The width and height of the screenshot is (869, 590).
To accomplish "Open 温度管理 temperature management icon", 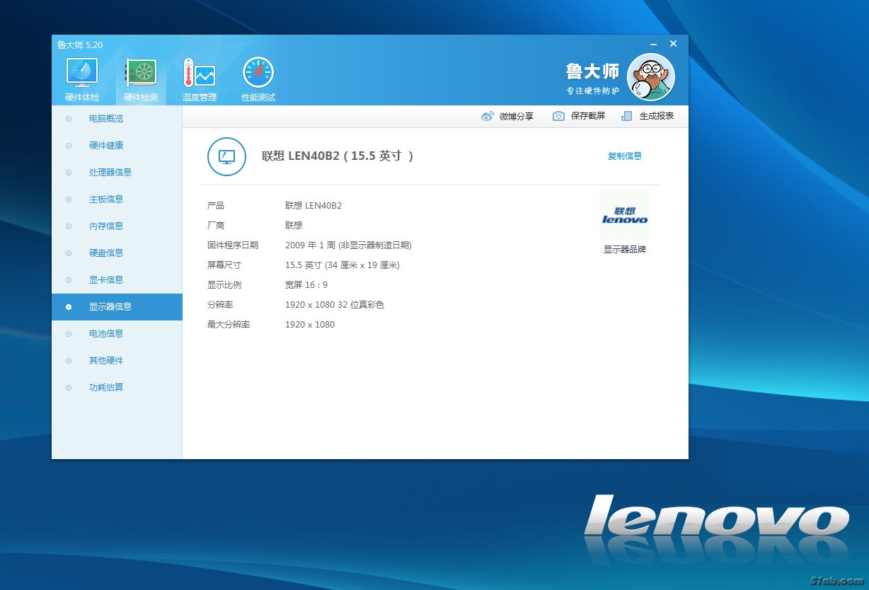I will [200, 74].
